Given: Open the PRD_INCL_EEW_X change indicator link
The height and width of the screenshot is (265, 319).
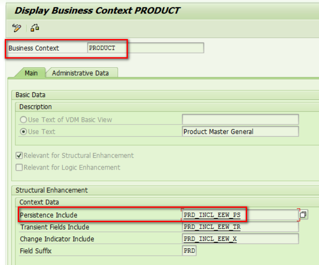Looking at the screenshot, I should coord(210,239).
